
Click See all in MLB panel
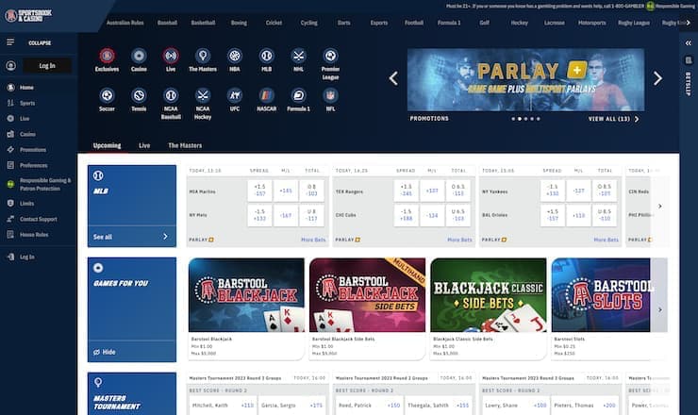click(x=132, y=237)
